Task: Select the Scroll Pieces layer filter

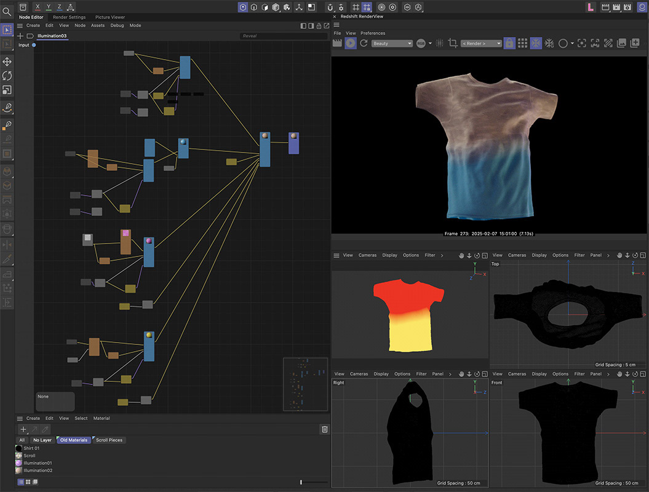Action: point(109,440)
